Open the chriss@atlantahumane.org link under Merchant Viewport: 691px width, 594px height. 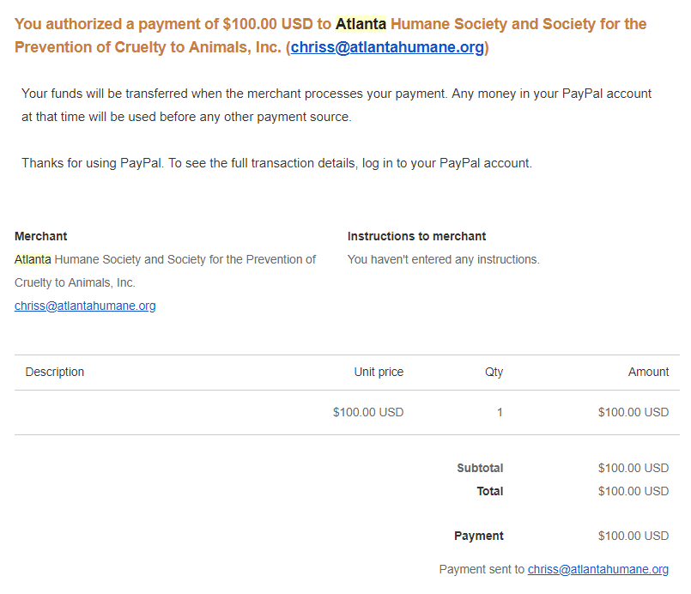85,306
